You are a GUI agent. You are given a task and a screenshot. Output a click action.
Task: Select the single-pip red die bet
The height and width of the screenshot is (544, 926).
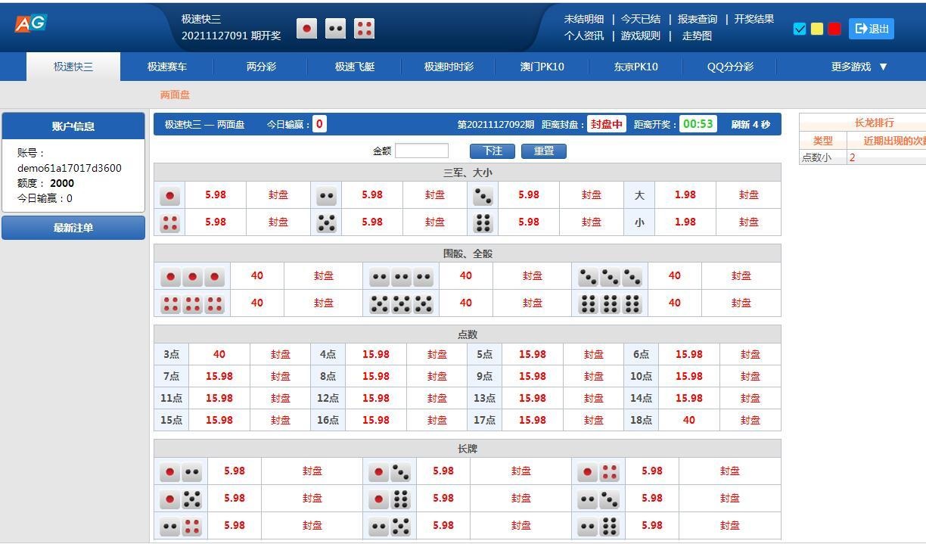pos(169,196)
